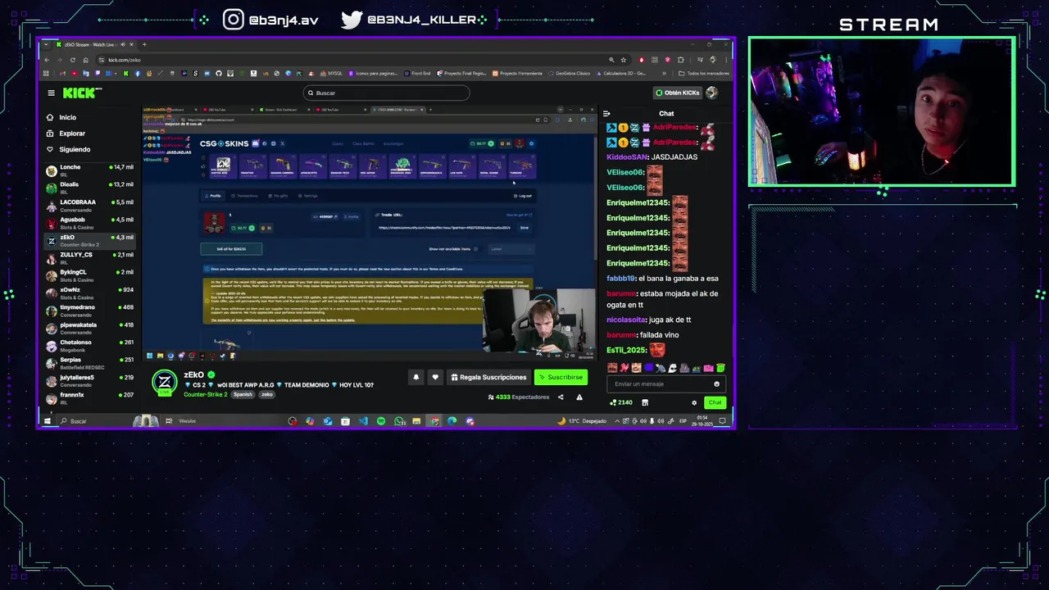
Task: Open a new browser tab with plus
Action: [x=144, y=44]
